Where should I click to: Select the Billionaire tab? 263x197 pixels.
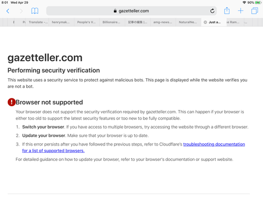(112, 22)
